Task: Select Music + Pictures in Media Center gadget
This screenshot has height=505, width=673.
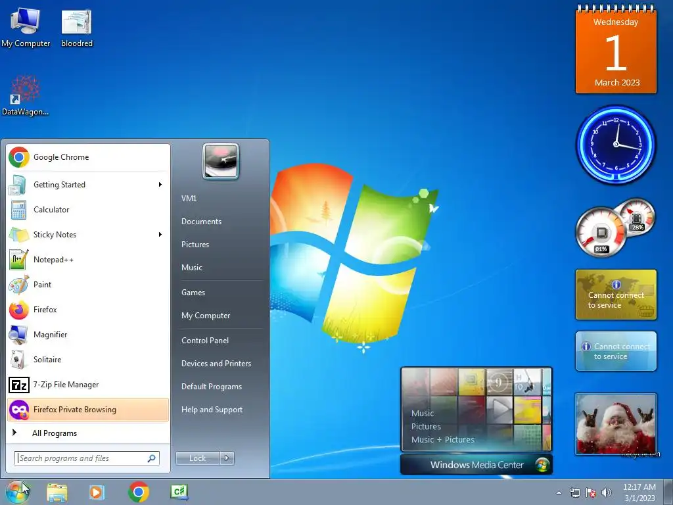Action: click(x=442, y=440)
